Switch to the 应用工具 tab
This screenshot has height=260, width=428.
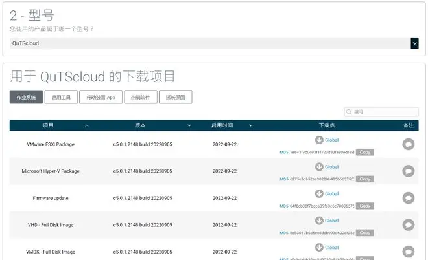pos(61,97)
